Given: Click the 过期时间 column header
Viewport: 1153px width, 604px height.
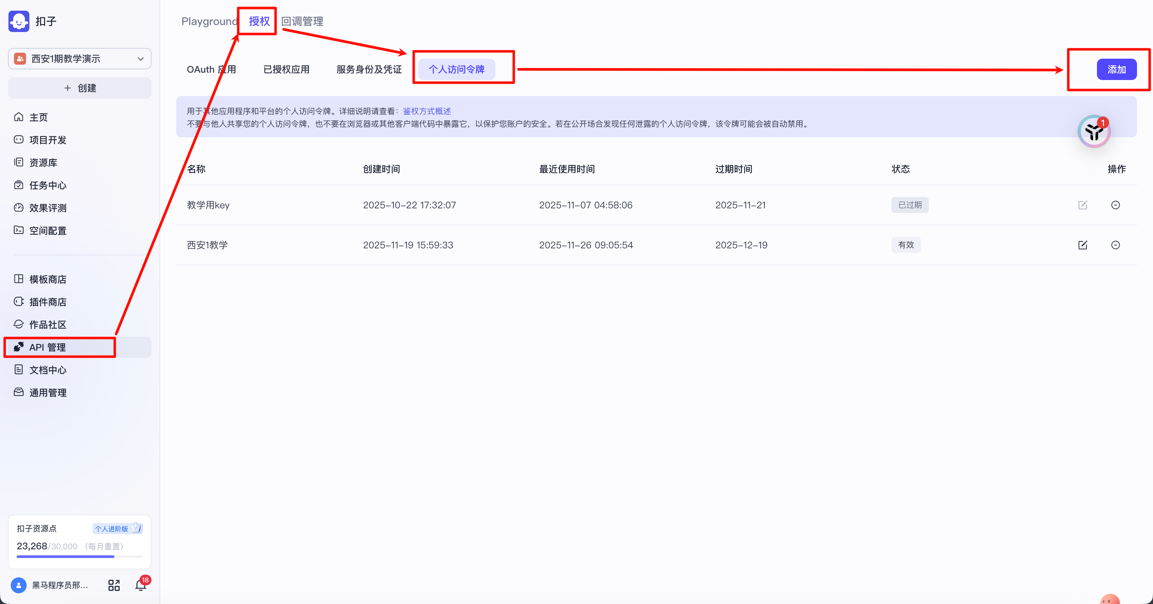Looking at the screenshot, I should pos(734,169).
